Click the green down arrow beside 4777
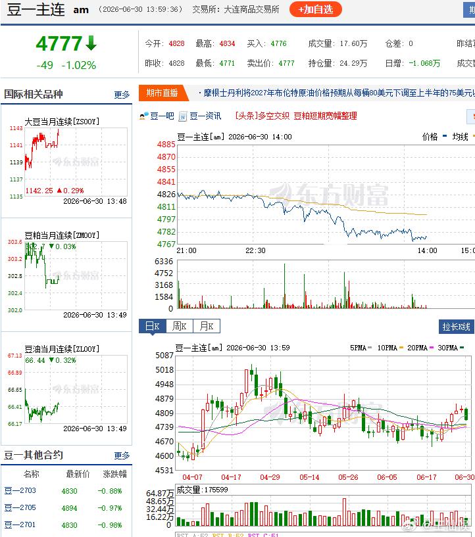 point(91,43)
